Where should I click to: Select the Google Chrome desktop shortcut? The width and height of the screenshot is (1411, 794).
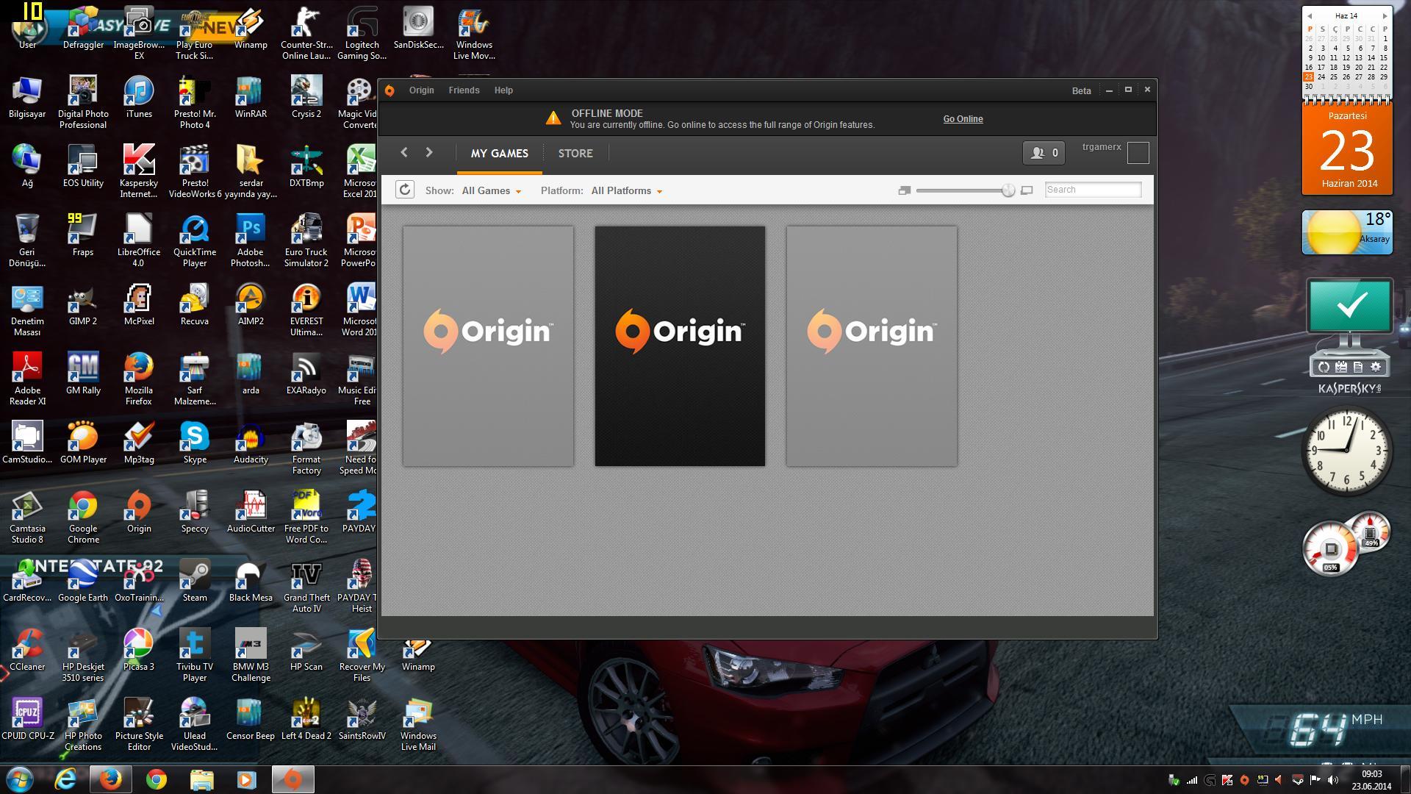tap(83, 517)
